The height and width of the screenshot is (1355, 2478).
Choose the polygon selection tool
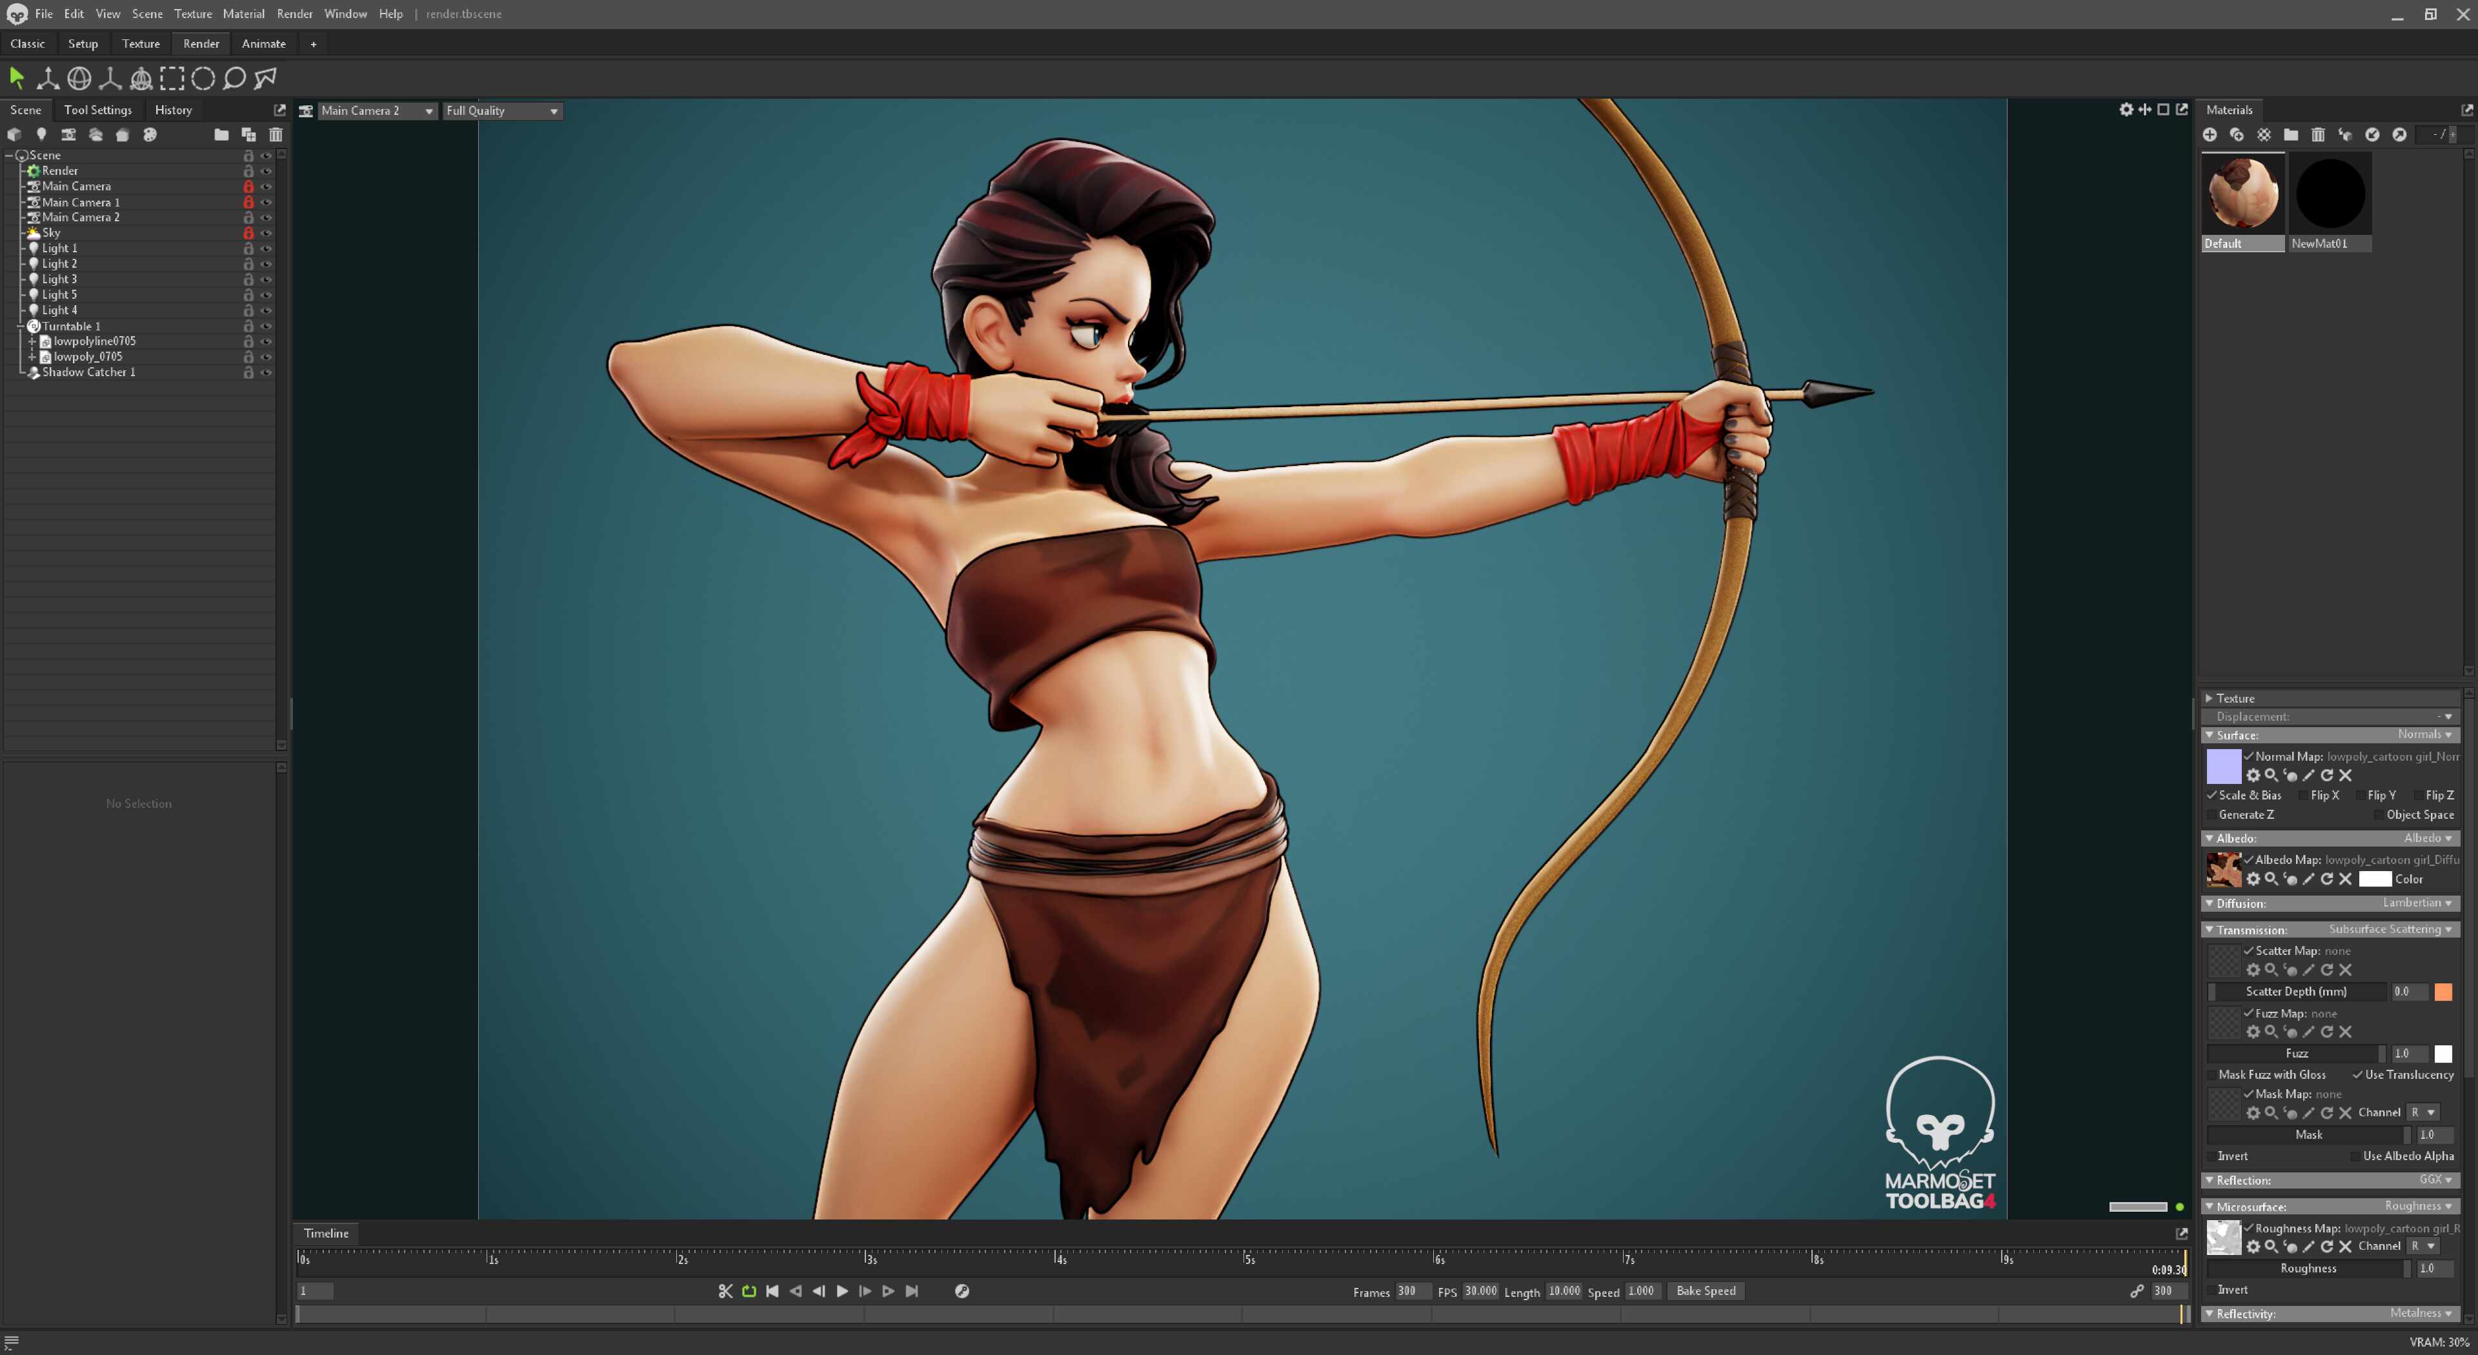tap(265, 78)
